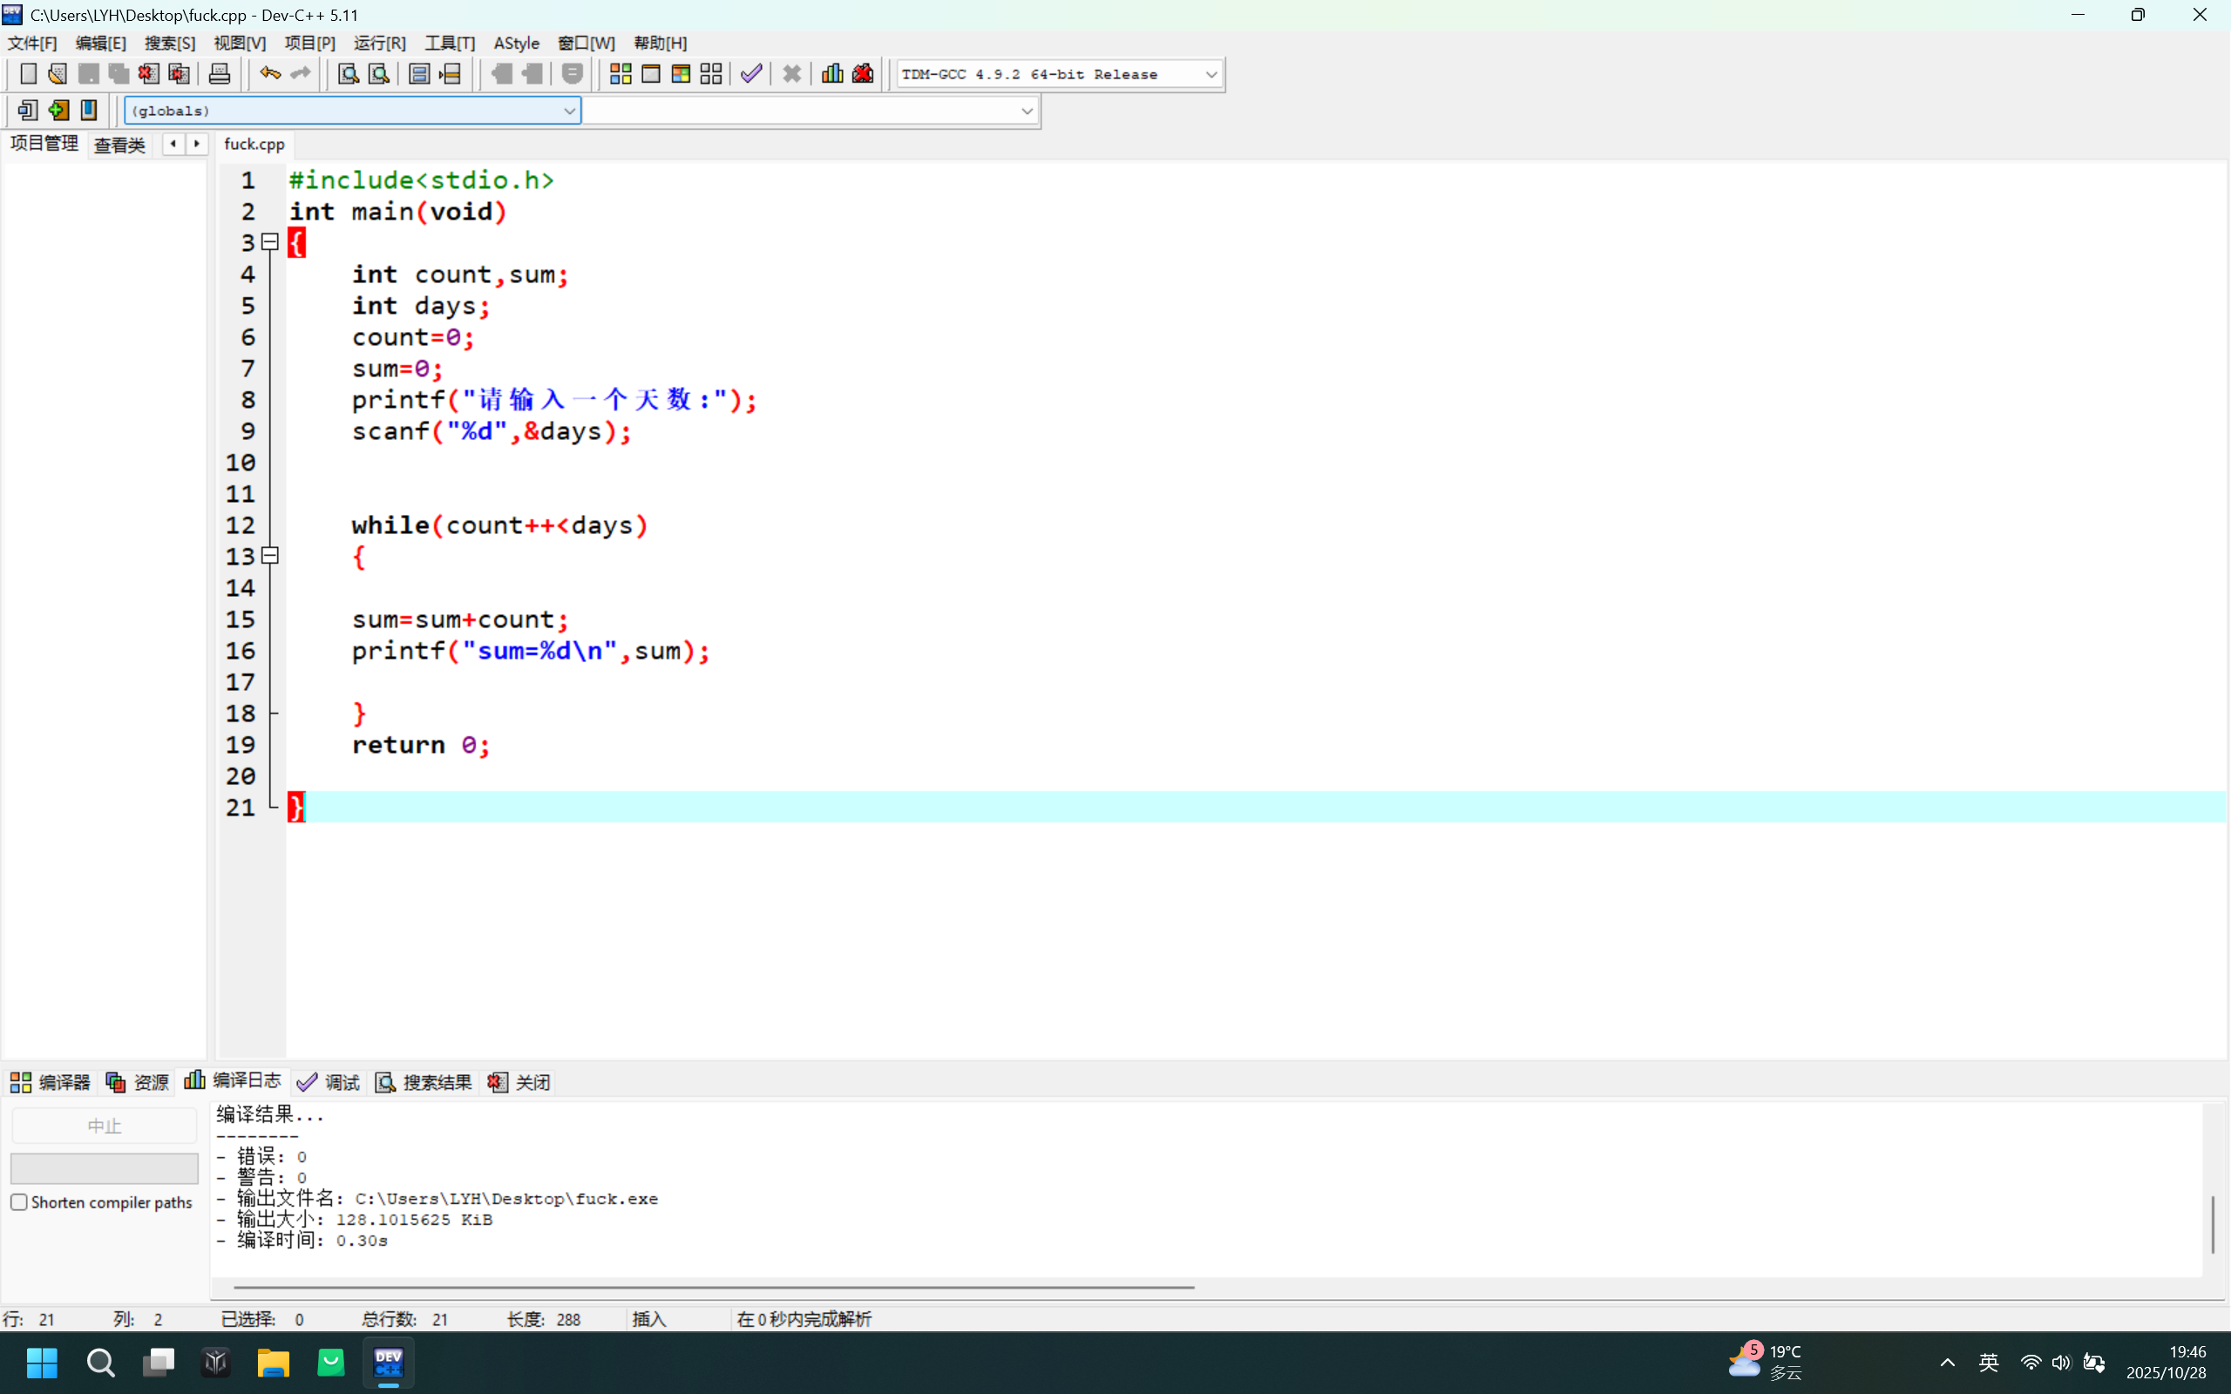
Task: Open the 运行[R] menu
Action: [x=379, y=44]
